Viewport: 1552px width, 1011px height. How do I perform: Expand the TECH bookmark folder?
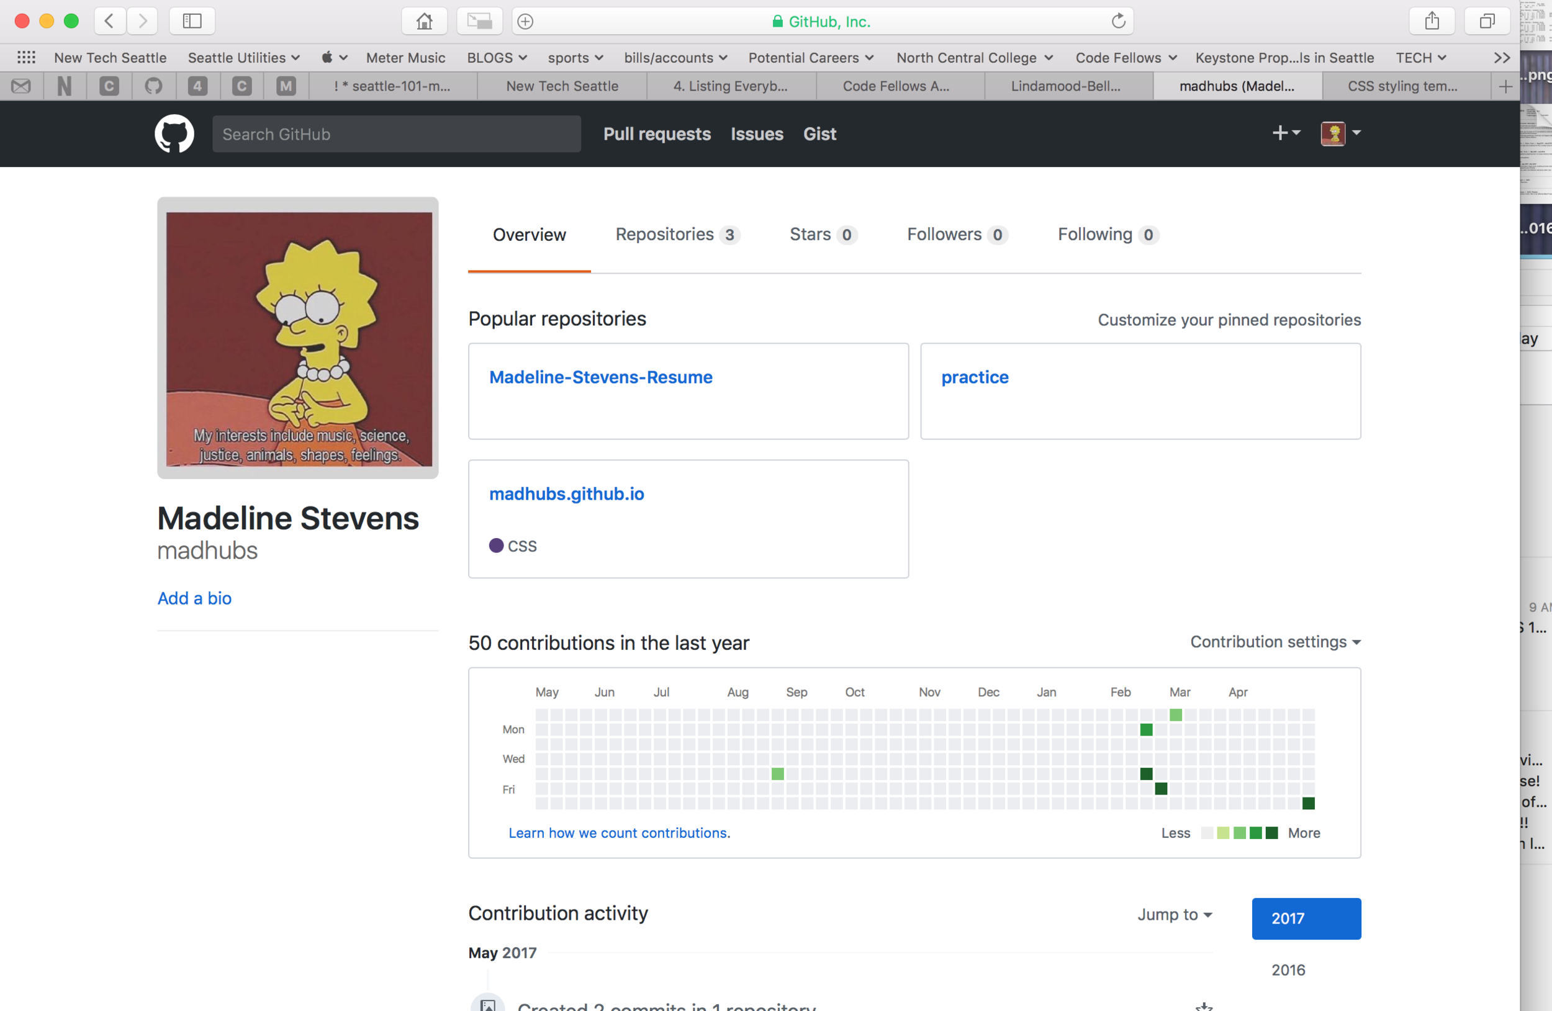[x=1421, y=57]
